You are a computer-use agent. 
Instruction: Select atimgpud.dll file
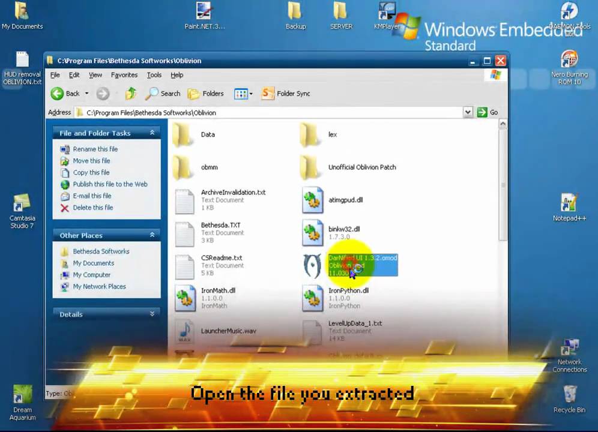coord(333,200)
